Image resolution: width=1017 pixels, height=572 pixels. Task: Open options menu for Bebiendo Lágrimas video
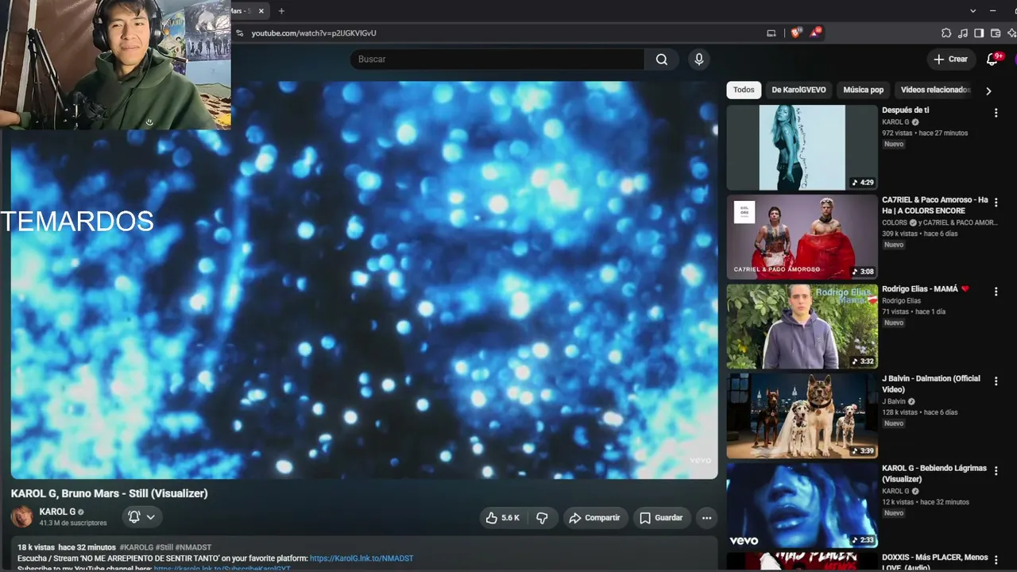point(996,471)
